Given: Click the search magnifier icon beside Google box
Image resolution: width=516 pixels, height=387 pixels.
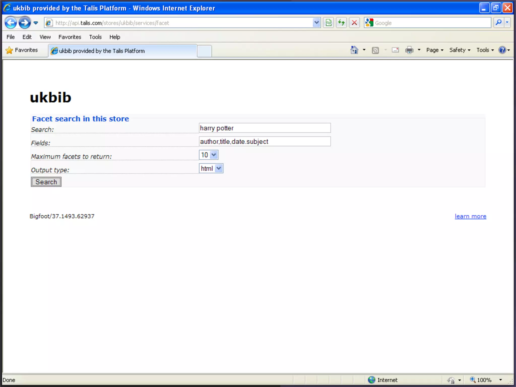Looking at the screenshot, I should pyautogui.click(x=498, y=23).
